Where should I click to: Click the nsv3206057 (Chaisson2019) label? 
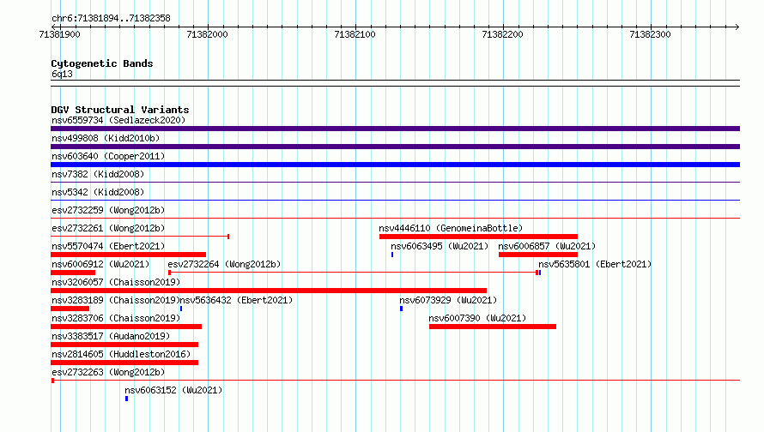(x=116, y=282)
